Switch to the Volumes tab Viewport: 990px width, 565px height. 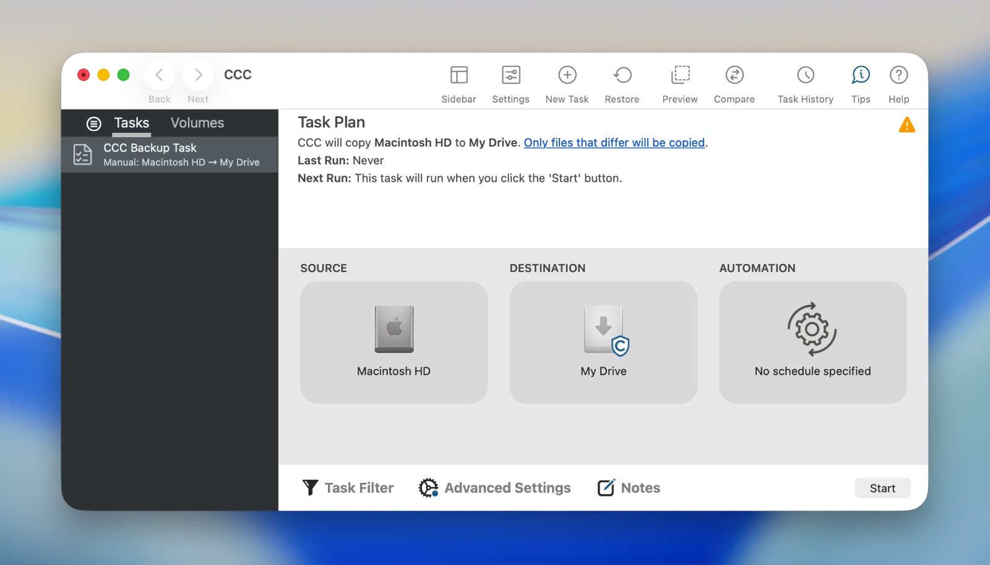tap(197, 122)
